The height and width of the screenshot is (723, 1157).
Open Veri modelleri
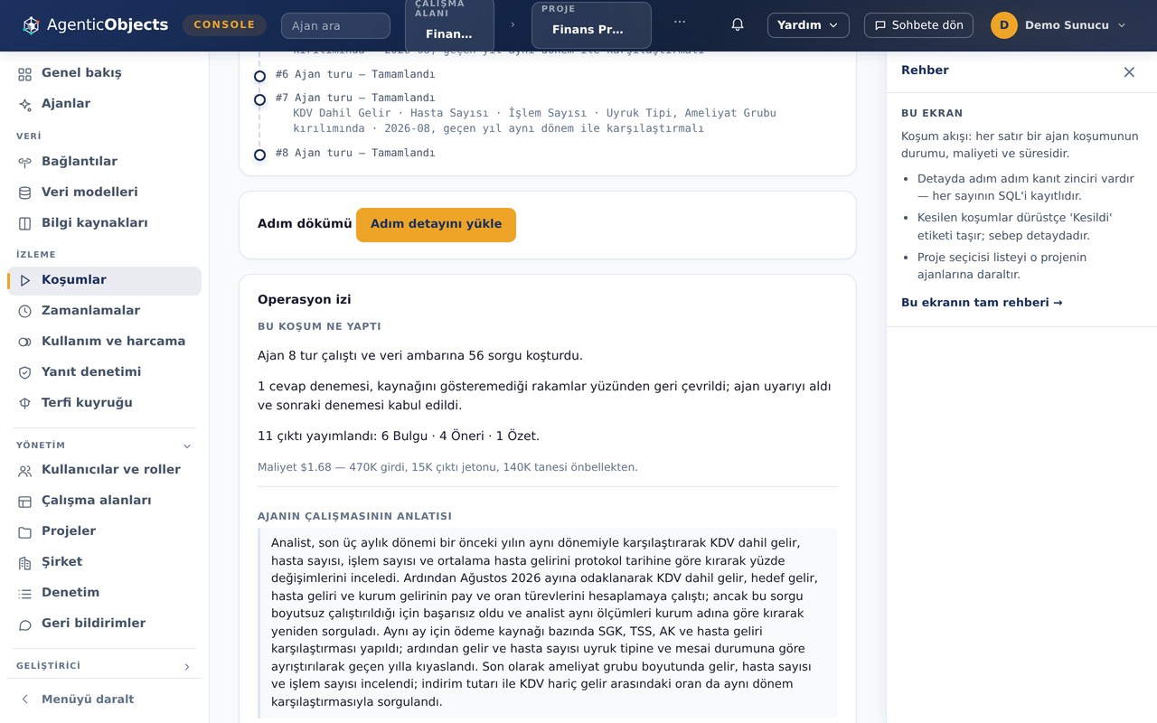[105, 192]
